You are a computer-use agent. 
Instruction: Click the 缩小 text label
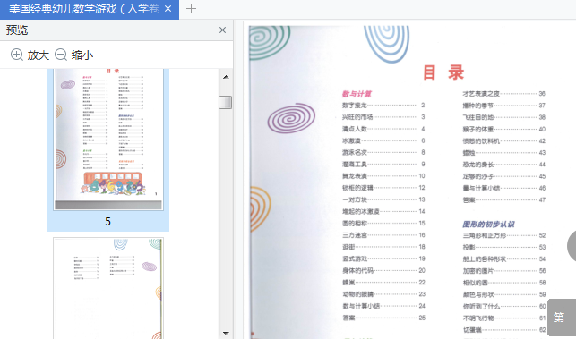pos(82,55)
